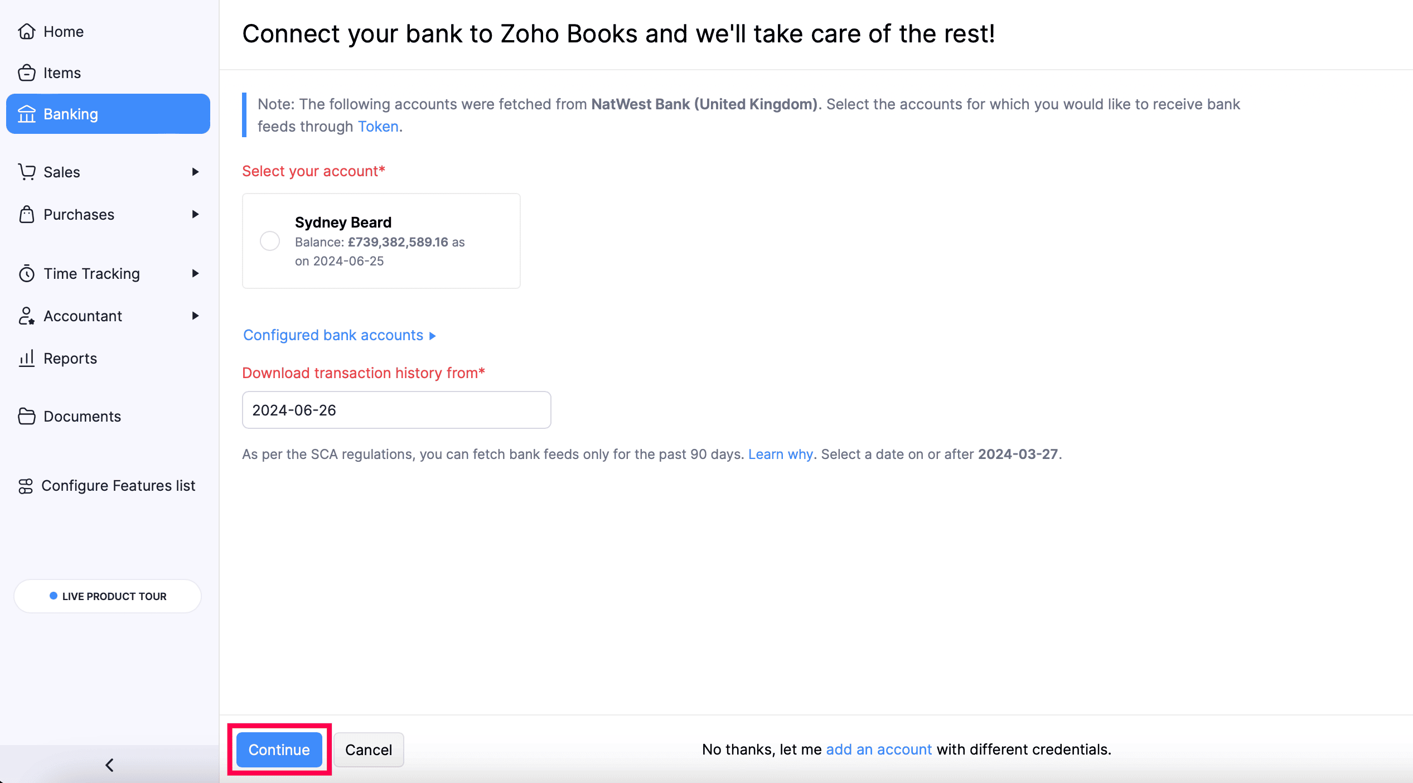Click the transaction history date field
The image size is (1413, 783).
(x=396, y=410)
